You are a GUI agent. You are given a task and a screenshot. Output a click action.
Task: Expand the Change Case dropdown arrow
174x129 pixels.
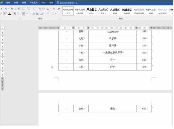click(x=8, y=9)
